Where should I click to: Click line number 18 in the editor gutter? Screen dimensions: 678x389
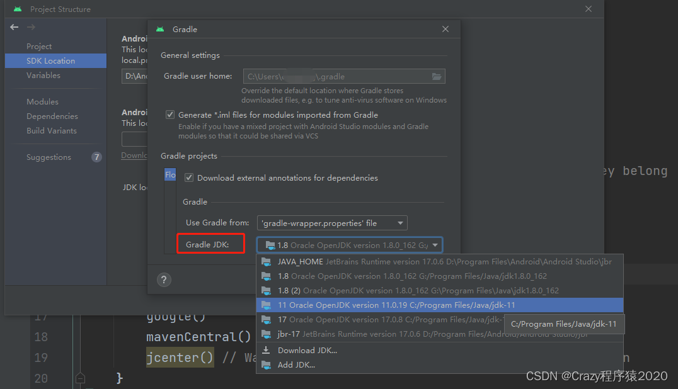tap(41, 337)
